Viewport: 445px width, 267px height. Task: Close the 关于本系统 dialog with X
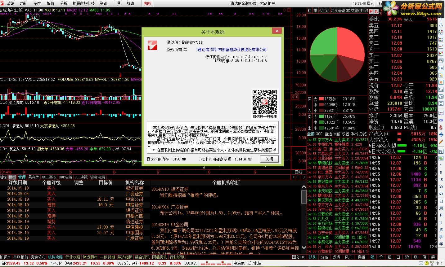point(277,31)
